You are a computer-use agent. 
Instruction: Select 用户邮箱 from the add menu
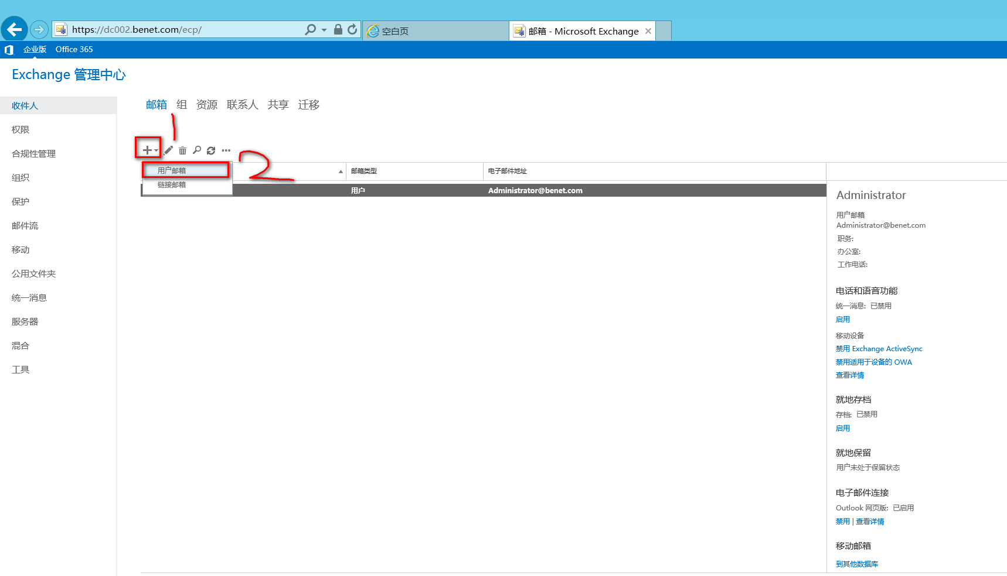point(186,170)
